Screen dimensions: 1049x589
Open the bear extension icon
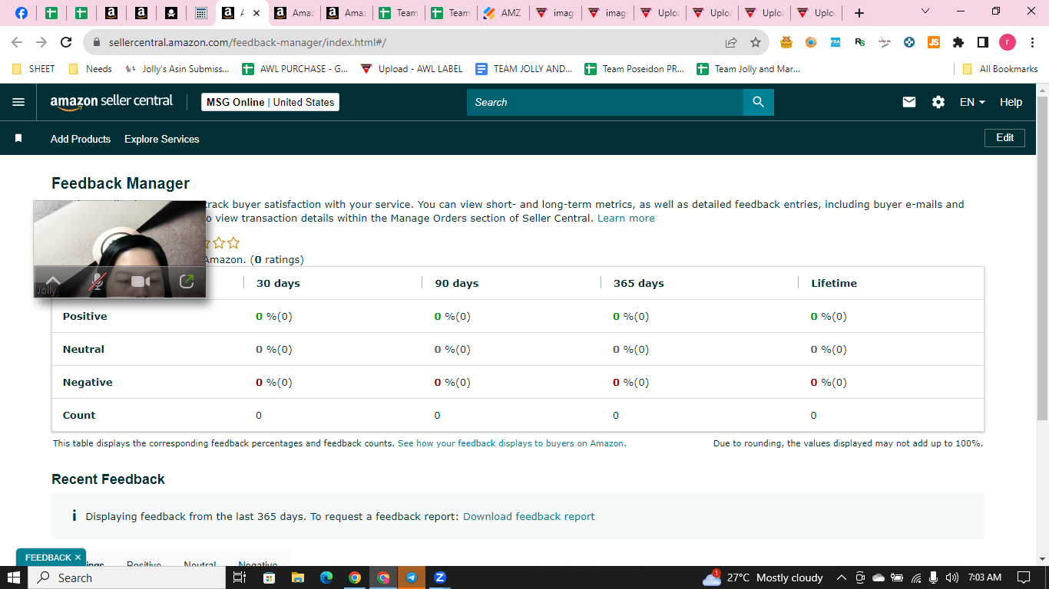[x=786, y=42]
